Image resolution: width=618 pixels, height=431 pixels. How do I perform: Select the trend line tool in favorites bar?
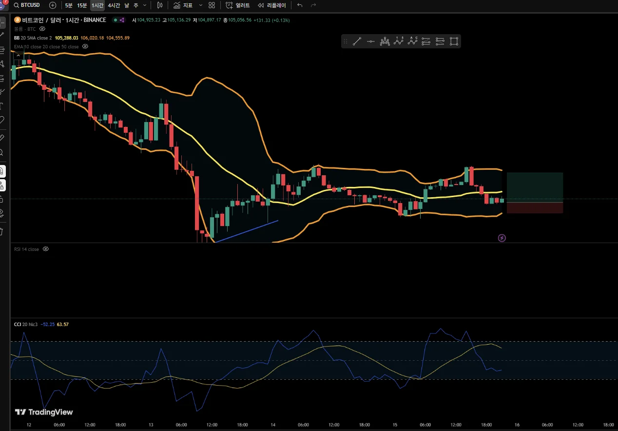357,41
